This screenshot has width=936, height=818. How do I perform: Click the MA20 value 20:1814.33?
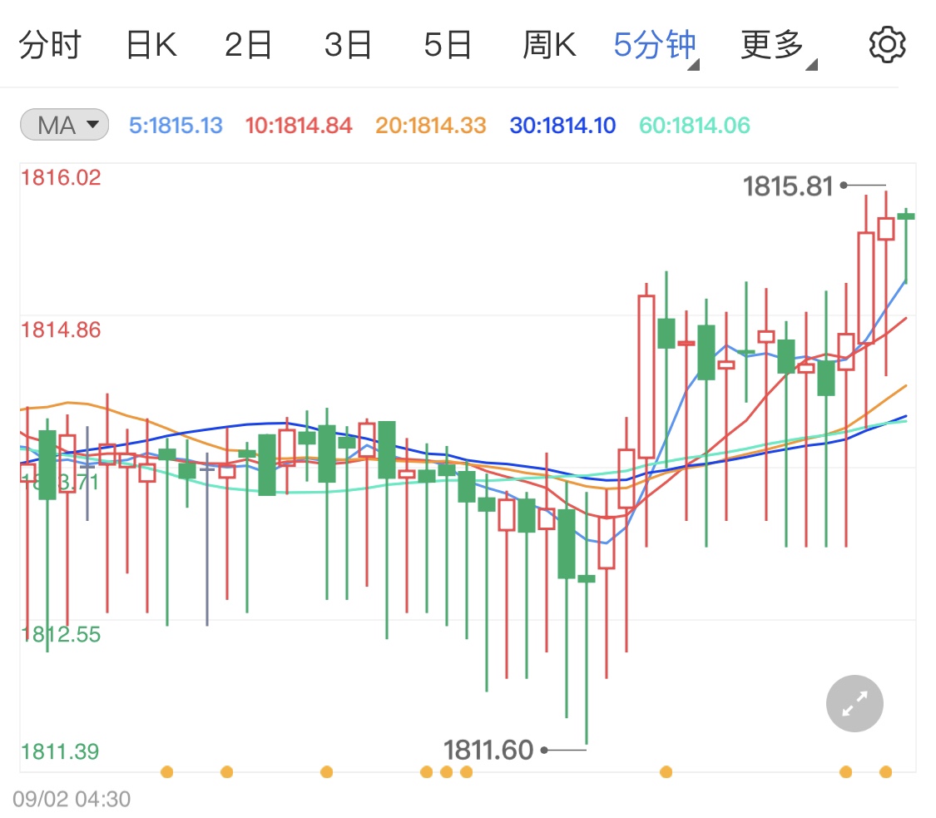coord(430,126)
